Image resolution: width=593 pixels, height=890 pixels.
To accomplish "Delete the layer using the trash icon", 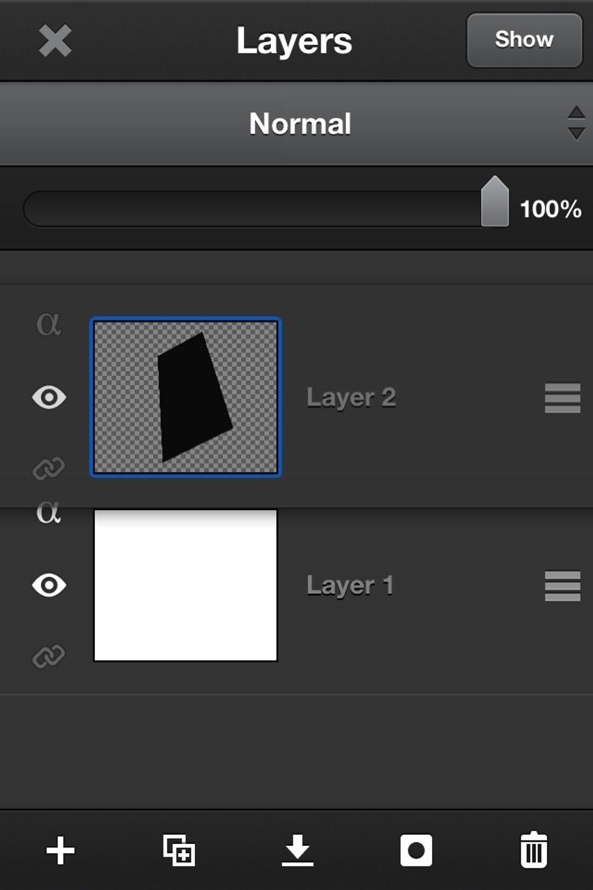I will 534,851.
